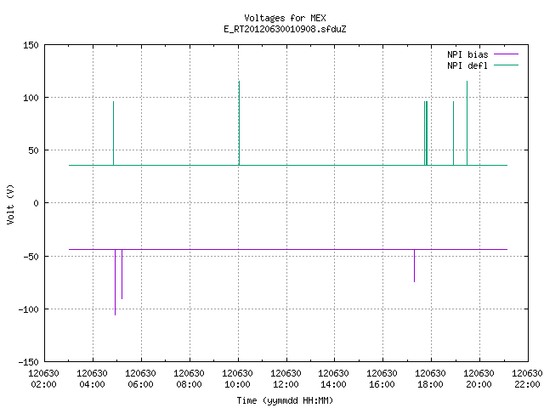Click the "Volt (V)" y-axis label
544x408 pixels.
[10, 204]
